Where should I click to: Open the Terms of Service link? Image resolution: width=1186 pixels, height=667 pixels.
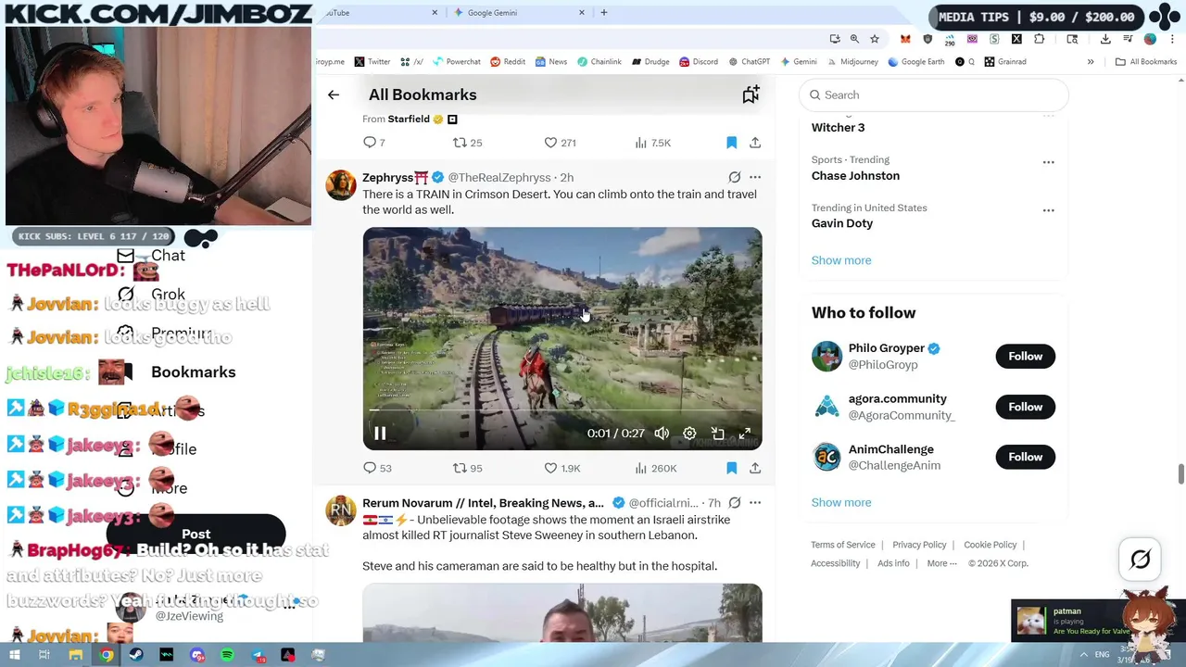click(843, 545)
